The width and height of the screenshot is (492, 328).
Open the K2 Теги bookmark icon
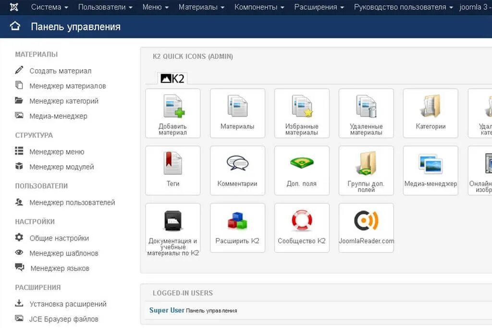coord(172,170)
